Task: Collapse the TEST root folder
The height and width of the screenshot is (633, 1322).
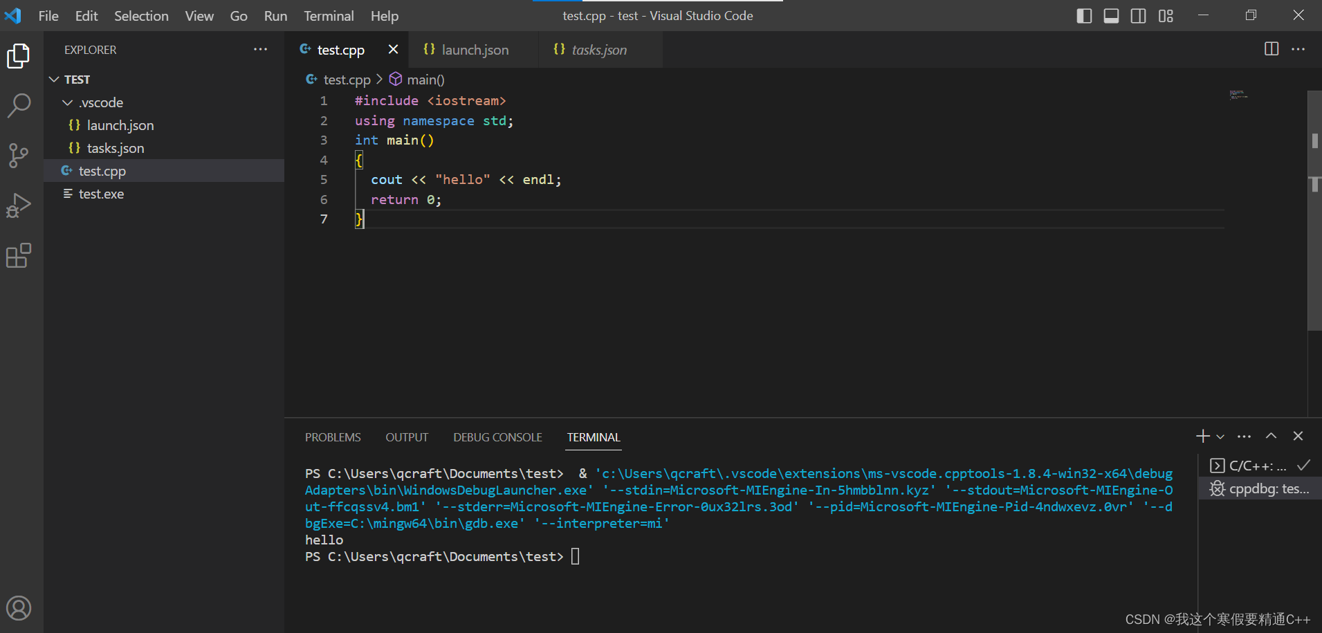Action: pyautogui.click(x=163, y=80)
